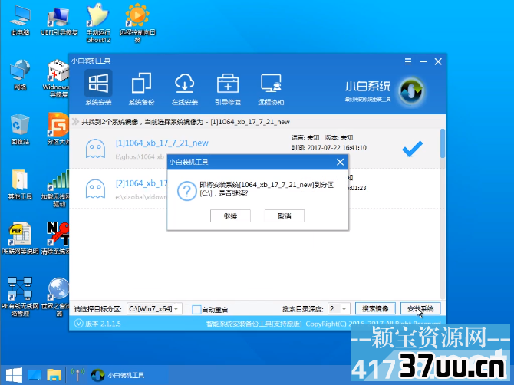Open 其他工具 folder on the desktop
Image resolution: width=514 pixels, height=385 pixels.
[x=20, y=184]
